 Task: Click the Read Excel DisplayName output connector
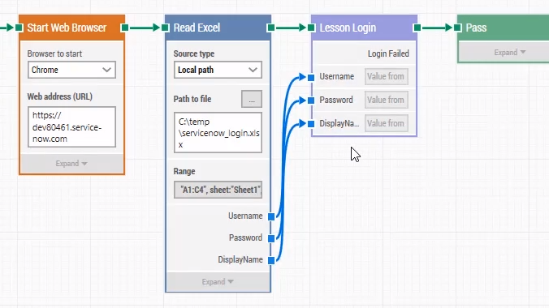click(271, 260)
